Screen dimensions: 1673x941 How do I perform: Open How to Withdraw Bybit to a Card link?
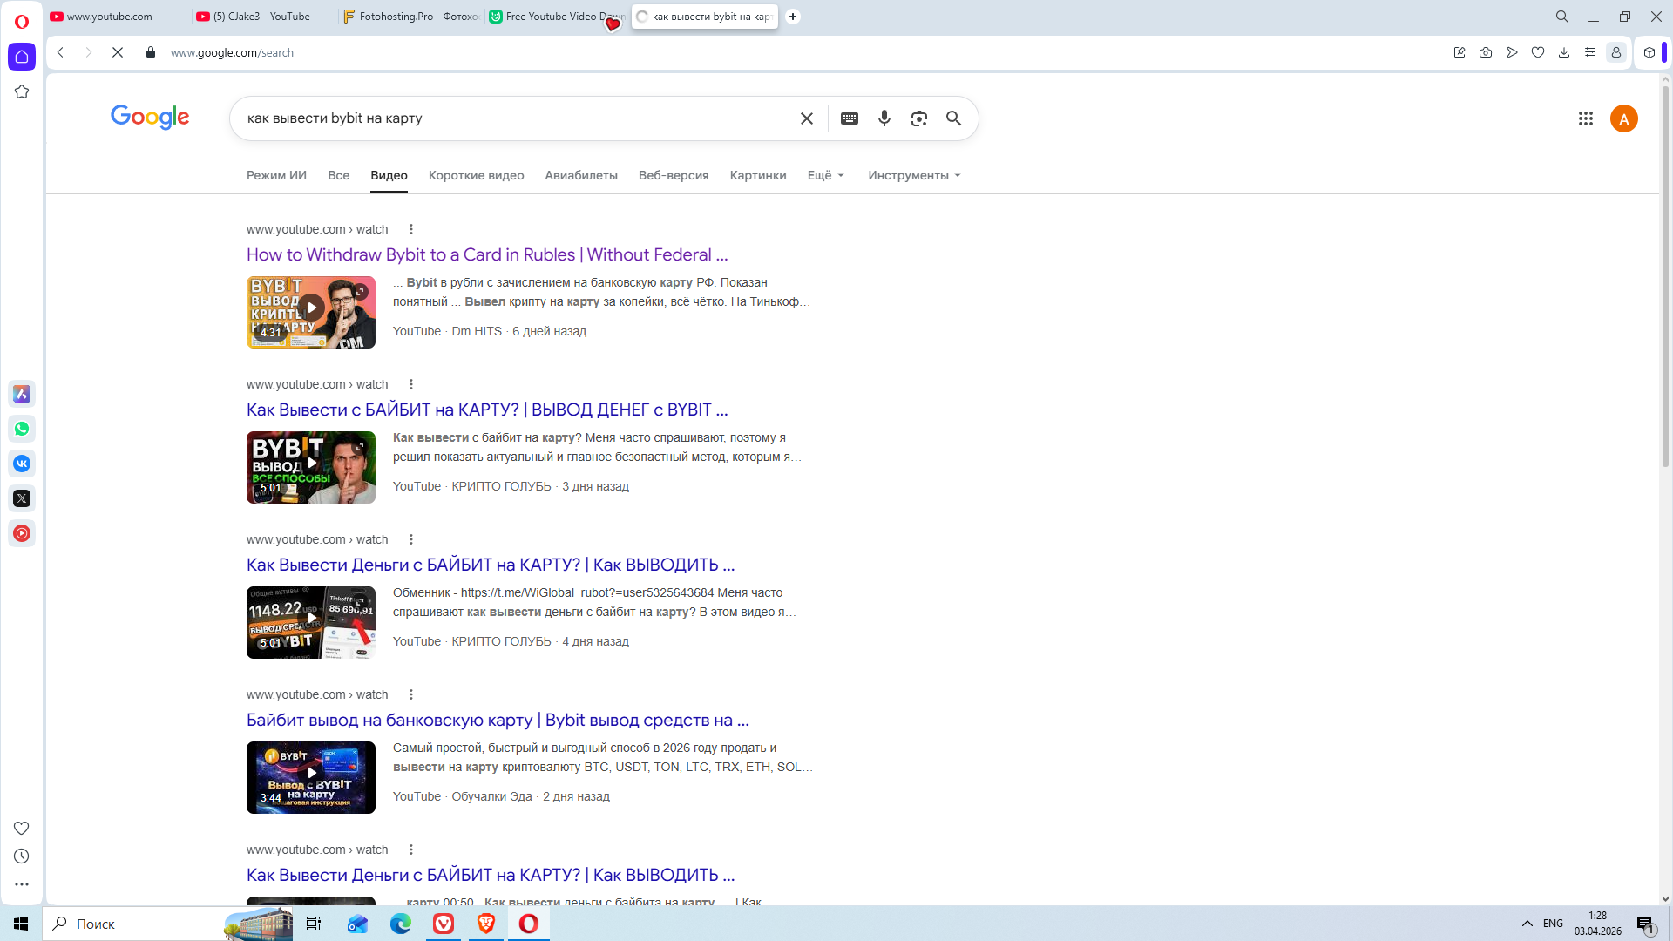point(486,254)
